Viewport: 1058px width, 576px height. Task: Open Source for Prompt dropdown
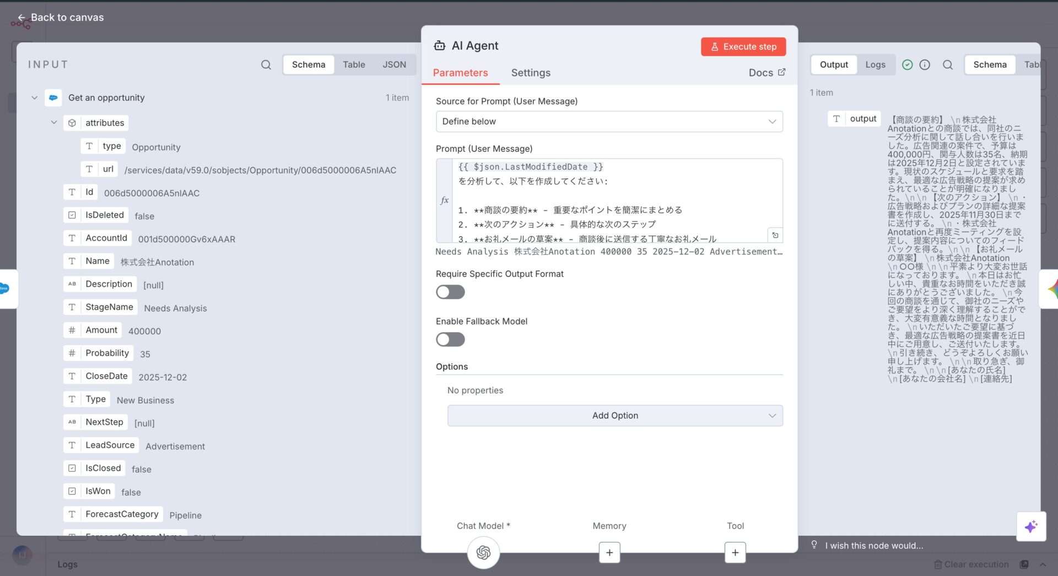click(x=609, y=122)
